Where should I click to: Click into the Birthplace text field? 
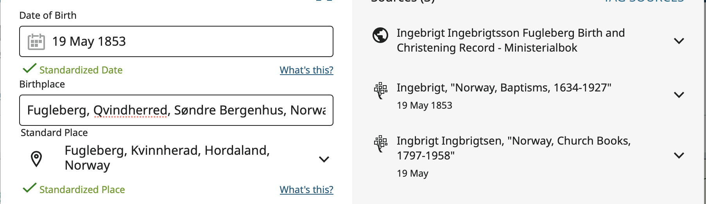coord(176,110)
